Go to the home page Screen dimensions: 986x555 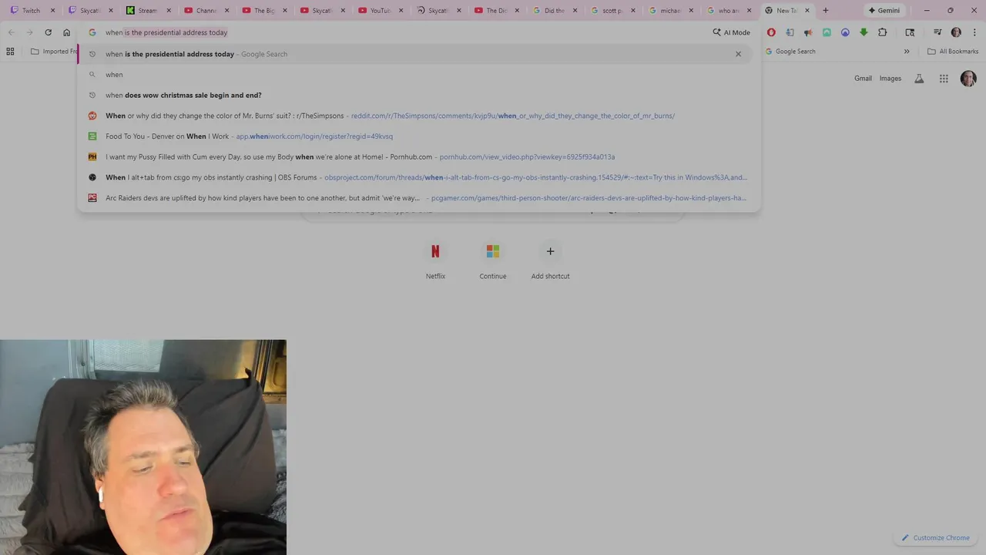(66, 32)
